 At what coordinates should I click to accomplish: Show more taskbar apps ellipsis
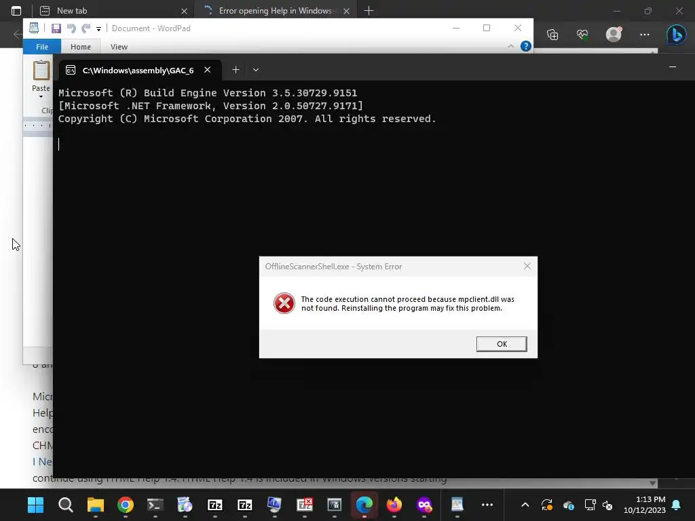[x=487, y=505]
